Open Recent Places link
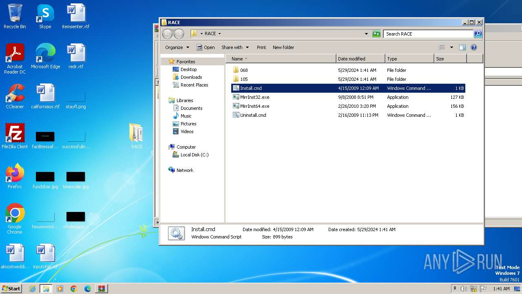The height and width of the screenshot is (294, 522). tap(194, 85)
